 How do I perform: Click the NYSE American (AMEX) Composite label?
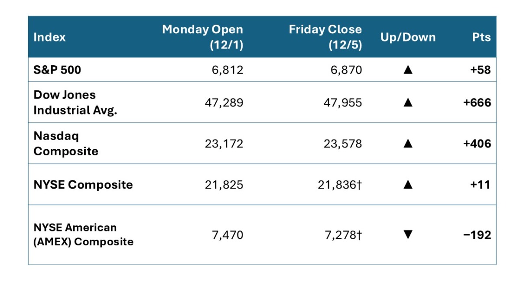pyautogui.click(x=83, y=234)
